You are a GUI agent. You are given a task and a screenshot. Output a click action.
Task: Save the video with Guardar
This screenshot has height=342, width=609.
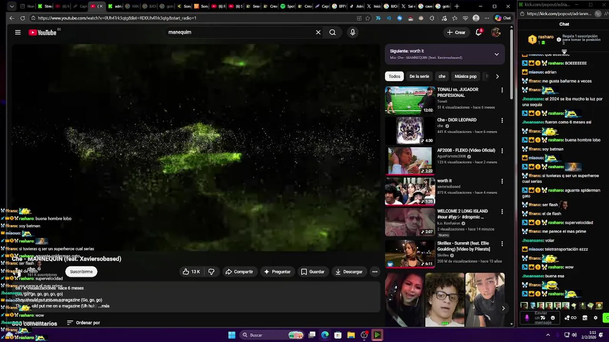point(313,272)
